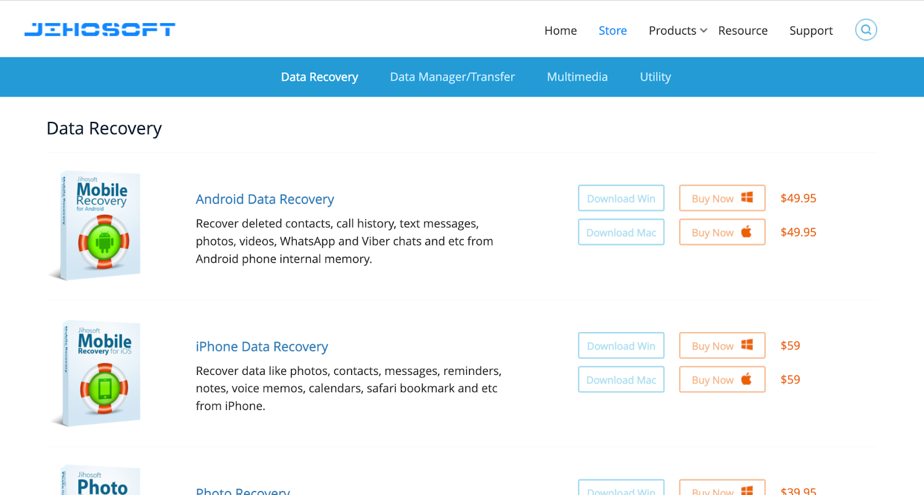
Task: Open the search magnifier icon
Action: [x=866, y=29]
